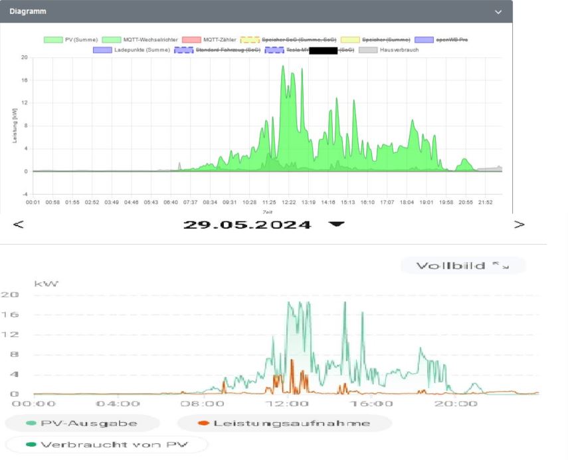Click the 04:00 tick in the lower chart
Image resolution: width=568 pixels, height=460 pixels.
pyautogui.click(x=118, y=403)
